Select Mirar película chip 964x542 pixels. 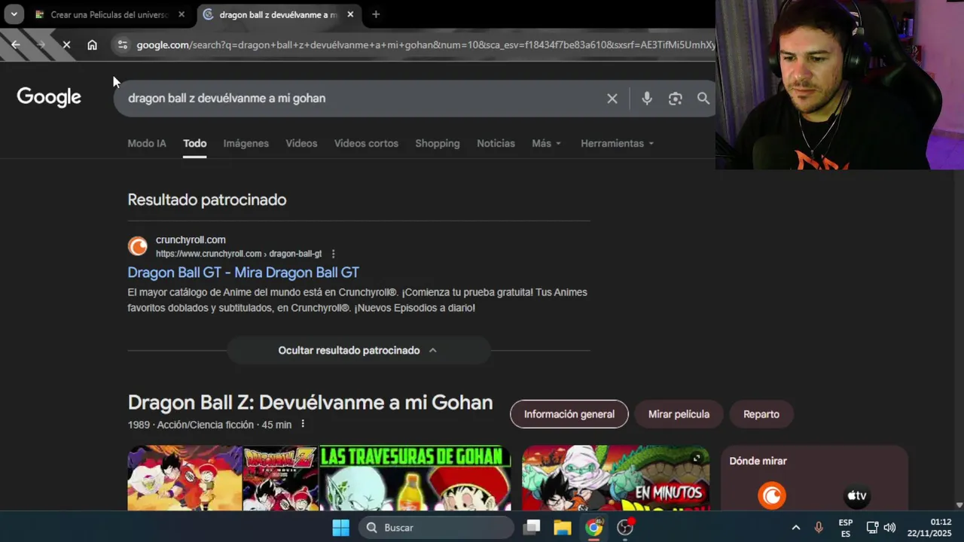(679, 414)
